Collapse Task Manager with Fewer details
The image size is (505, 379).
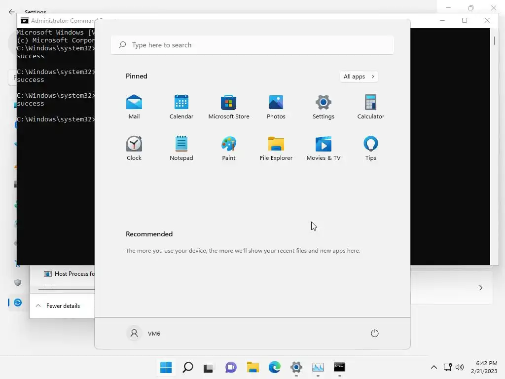(x=58, y=305)
